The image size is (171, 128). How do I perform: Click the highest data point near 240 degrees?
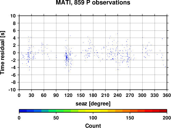coord(117,34)
